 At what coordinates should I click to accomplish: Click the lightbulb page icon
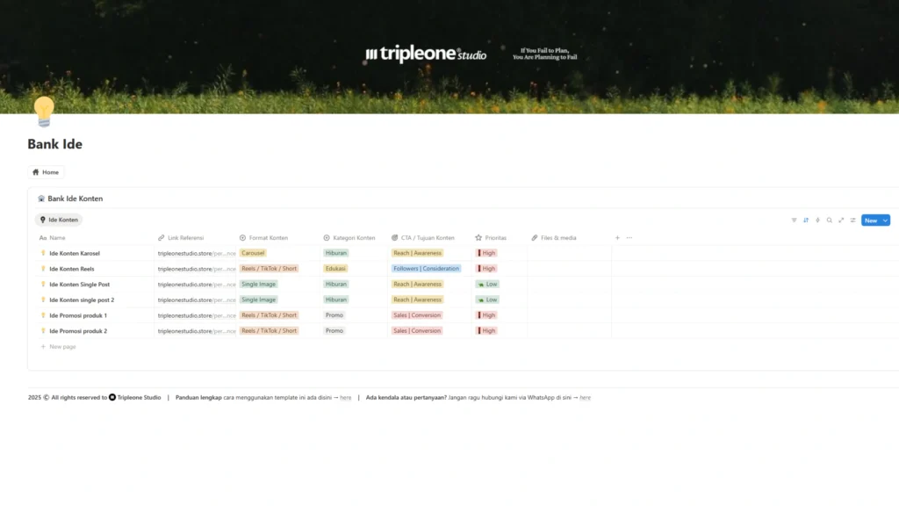[x=44, y=112]
